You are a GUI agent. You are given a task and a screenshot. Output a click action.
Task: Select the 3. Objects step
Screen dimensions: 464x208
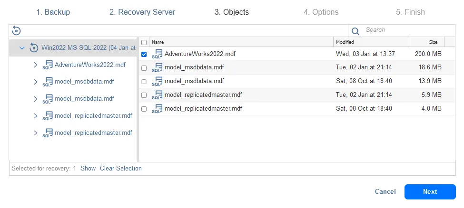pyautogui.click(x=232, y=12)
